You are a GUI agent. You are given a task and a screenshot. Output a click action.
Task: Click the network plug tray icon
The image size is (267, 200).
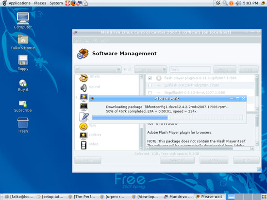(x=218, y=3)
